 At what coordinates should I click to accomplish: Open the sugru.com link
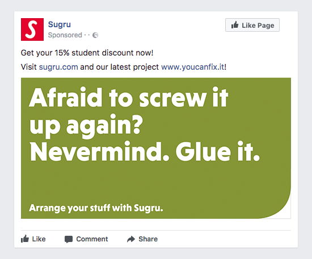[58, 67]
